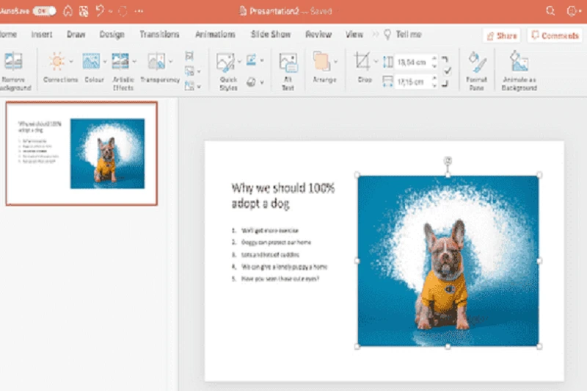The image size is (587, 391).
Task: Expand the Colour dropdown arrow
Action: click(105, 62)
